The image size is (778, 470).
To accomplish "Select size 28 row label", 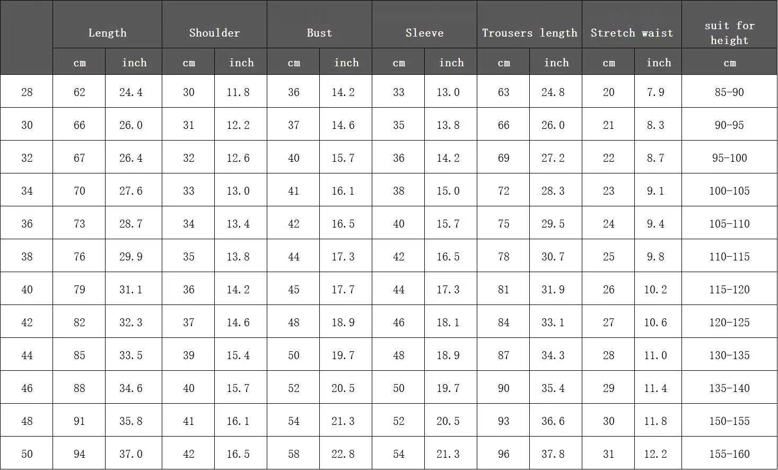I will pyautogui.click(x=27, y=92).
